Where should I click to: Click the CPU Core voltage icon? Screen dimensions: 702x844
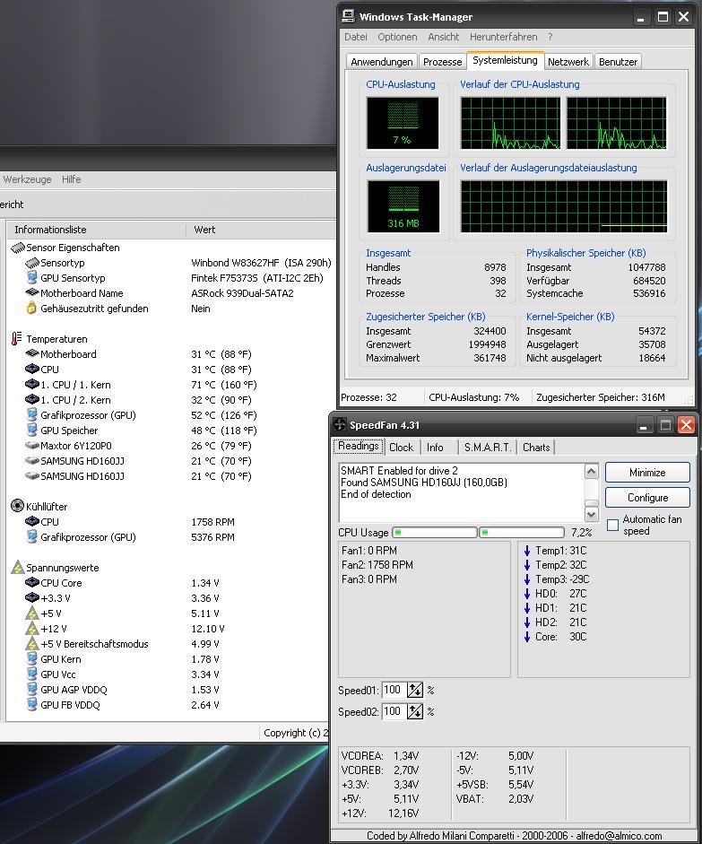(x=32, y=582)
